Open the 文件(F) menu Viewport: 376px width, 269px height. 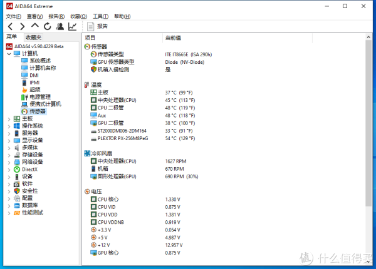click(x=13, y=16)
